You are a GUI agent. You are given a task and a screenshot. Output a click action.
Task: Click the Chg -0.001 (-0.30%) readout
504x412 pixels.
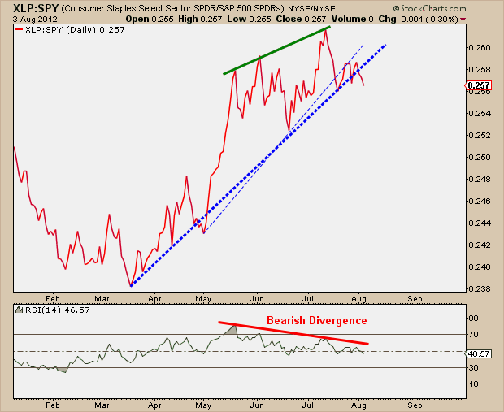[x=418, y=20]
